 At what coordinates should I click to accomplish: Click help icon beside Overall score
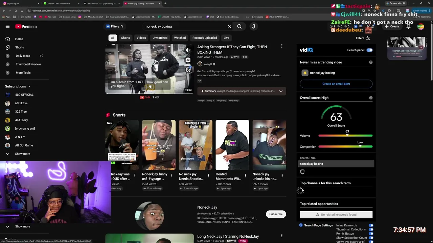(x=371, y=98)
